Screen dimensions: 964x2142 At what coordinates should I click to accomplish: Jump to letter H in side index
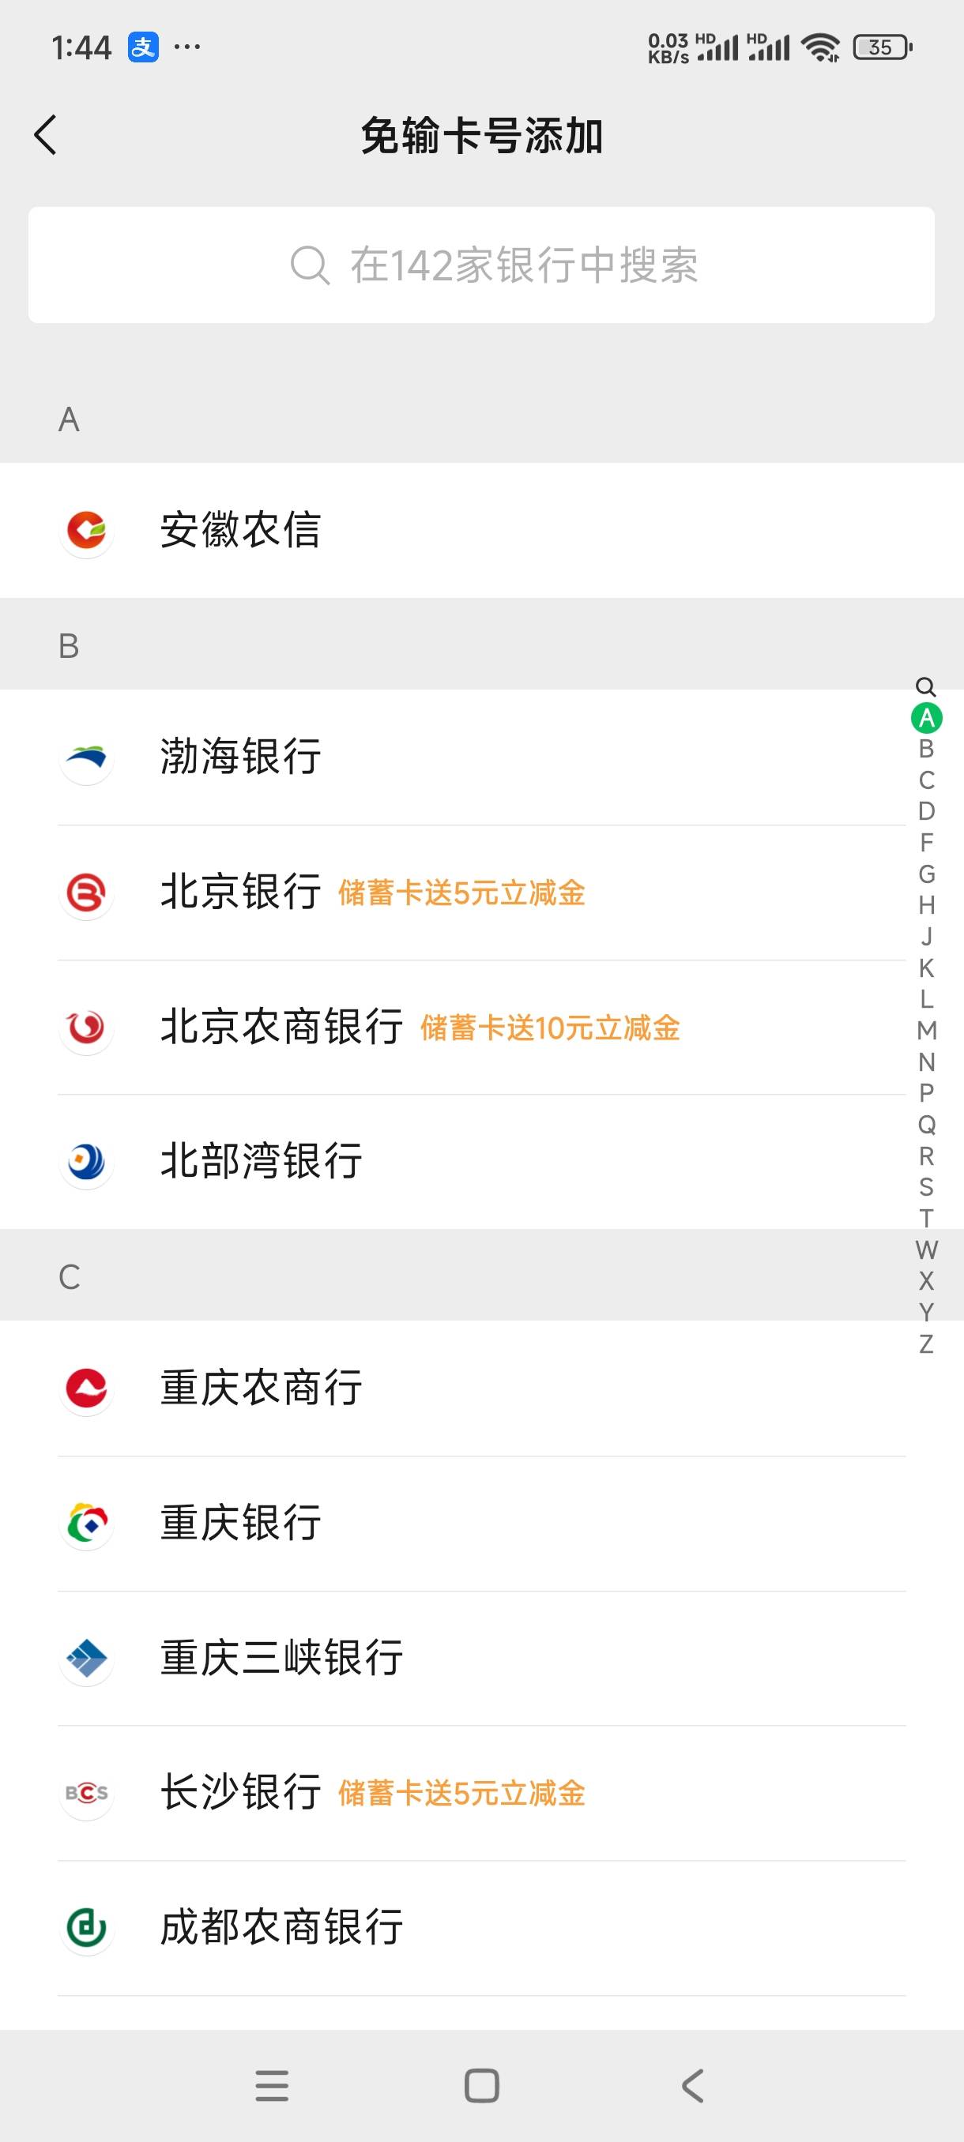pos(926,905)
